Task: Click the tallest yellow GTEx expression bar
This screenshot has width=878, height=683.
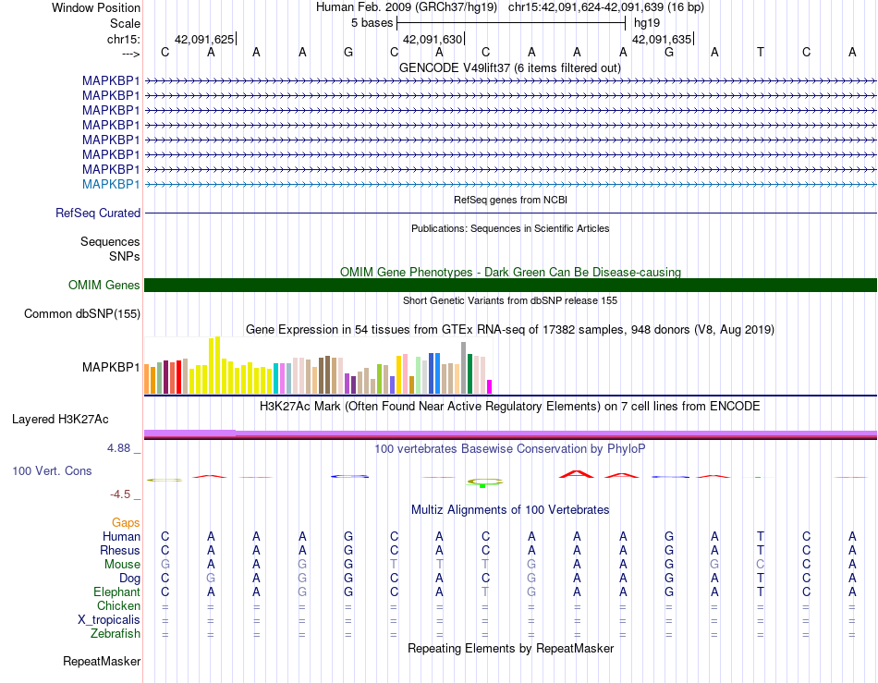Action: [x=218, y=365]
